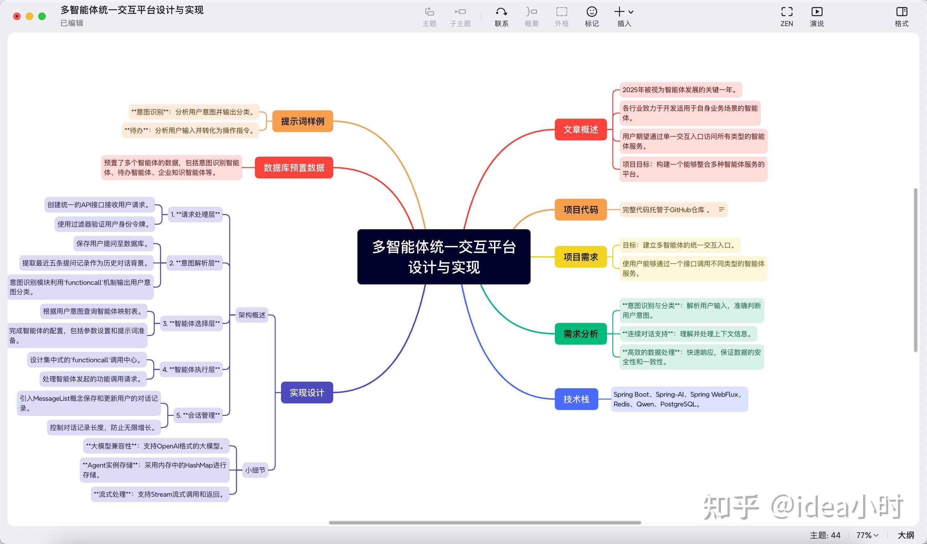Viewport: 927px width, 544px height.
Task: Click the 联系 relationship tool icon
Action: [501, 12]
